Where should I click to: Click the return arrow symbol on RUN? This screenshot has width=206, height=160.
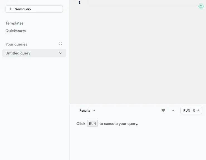pos(198,111)
